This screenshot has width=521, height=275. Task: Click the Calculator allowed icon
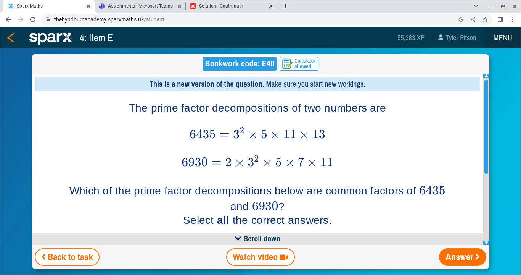(x=287, y=64)
